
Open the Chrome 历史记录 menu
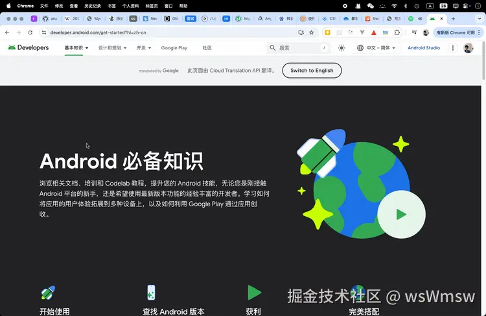(93, 6)
